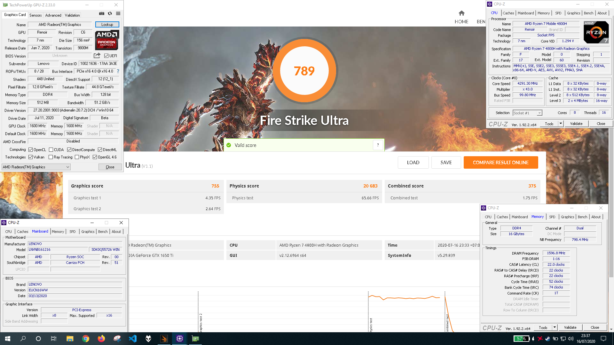This screenshot has width=614, height=345.
Task: Switch to the Sensors tab in GPU-Z
Action: (x=35, y=15)
